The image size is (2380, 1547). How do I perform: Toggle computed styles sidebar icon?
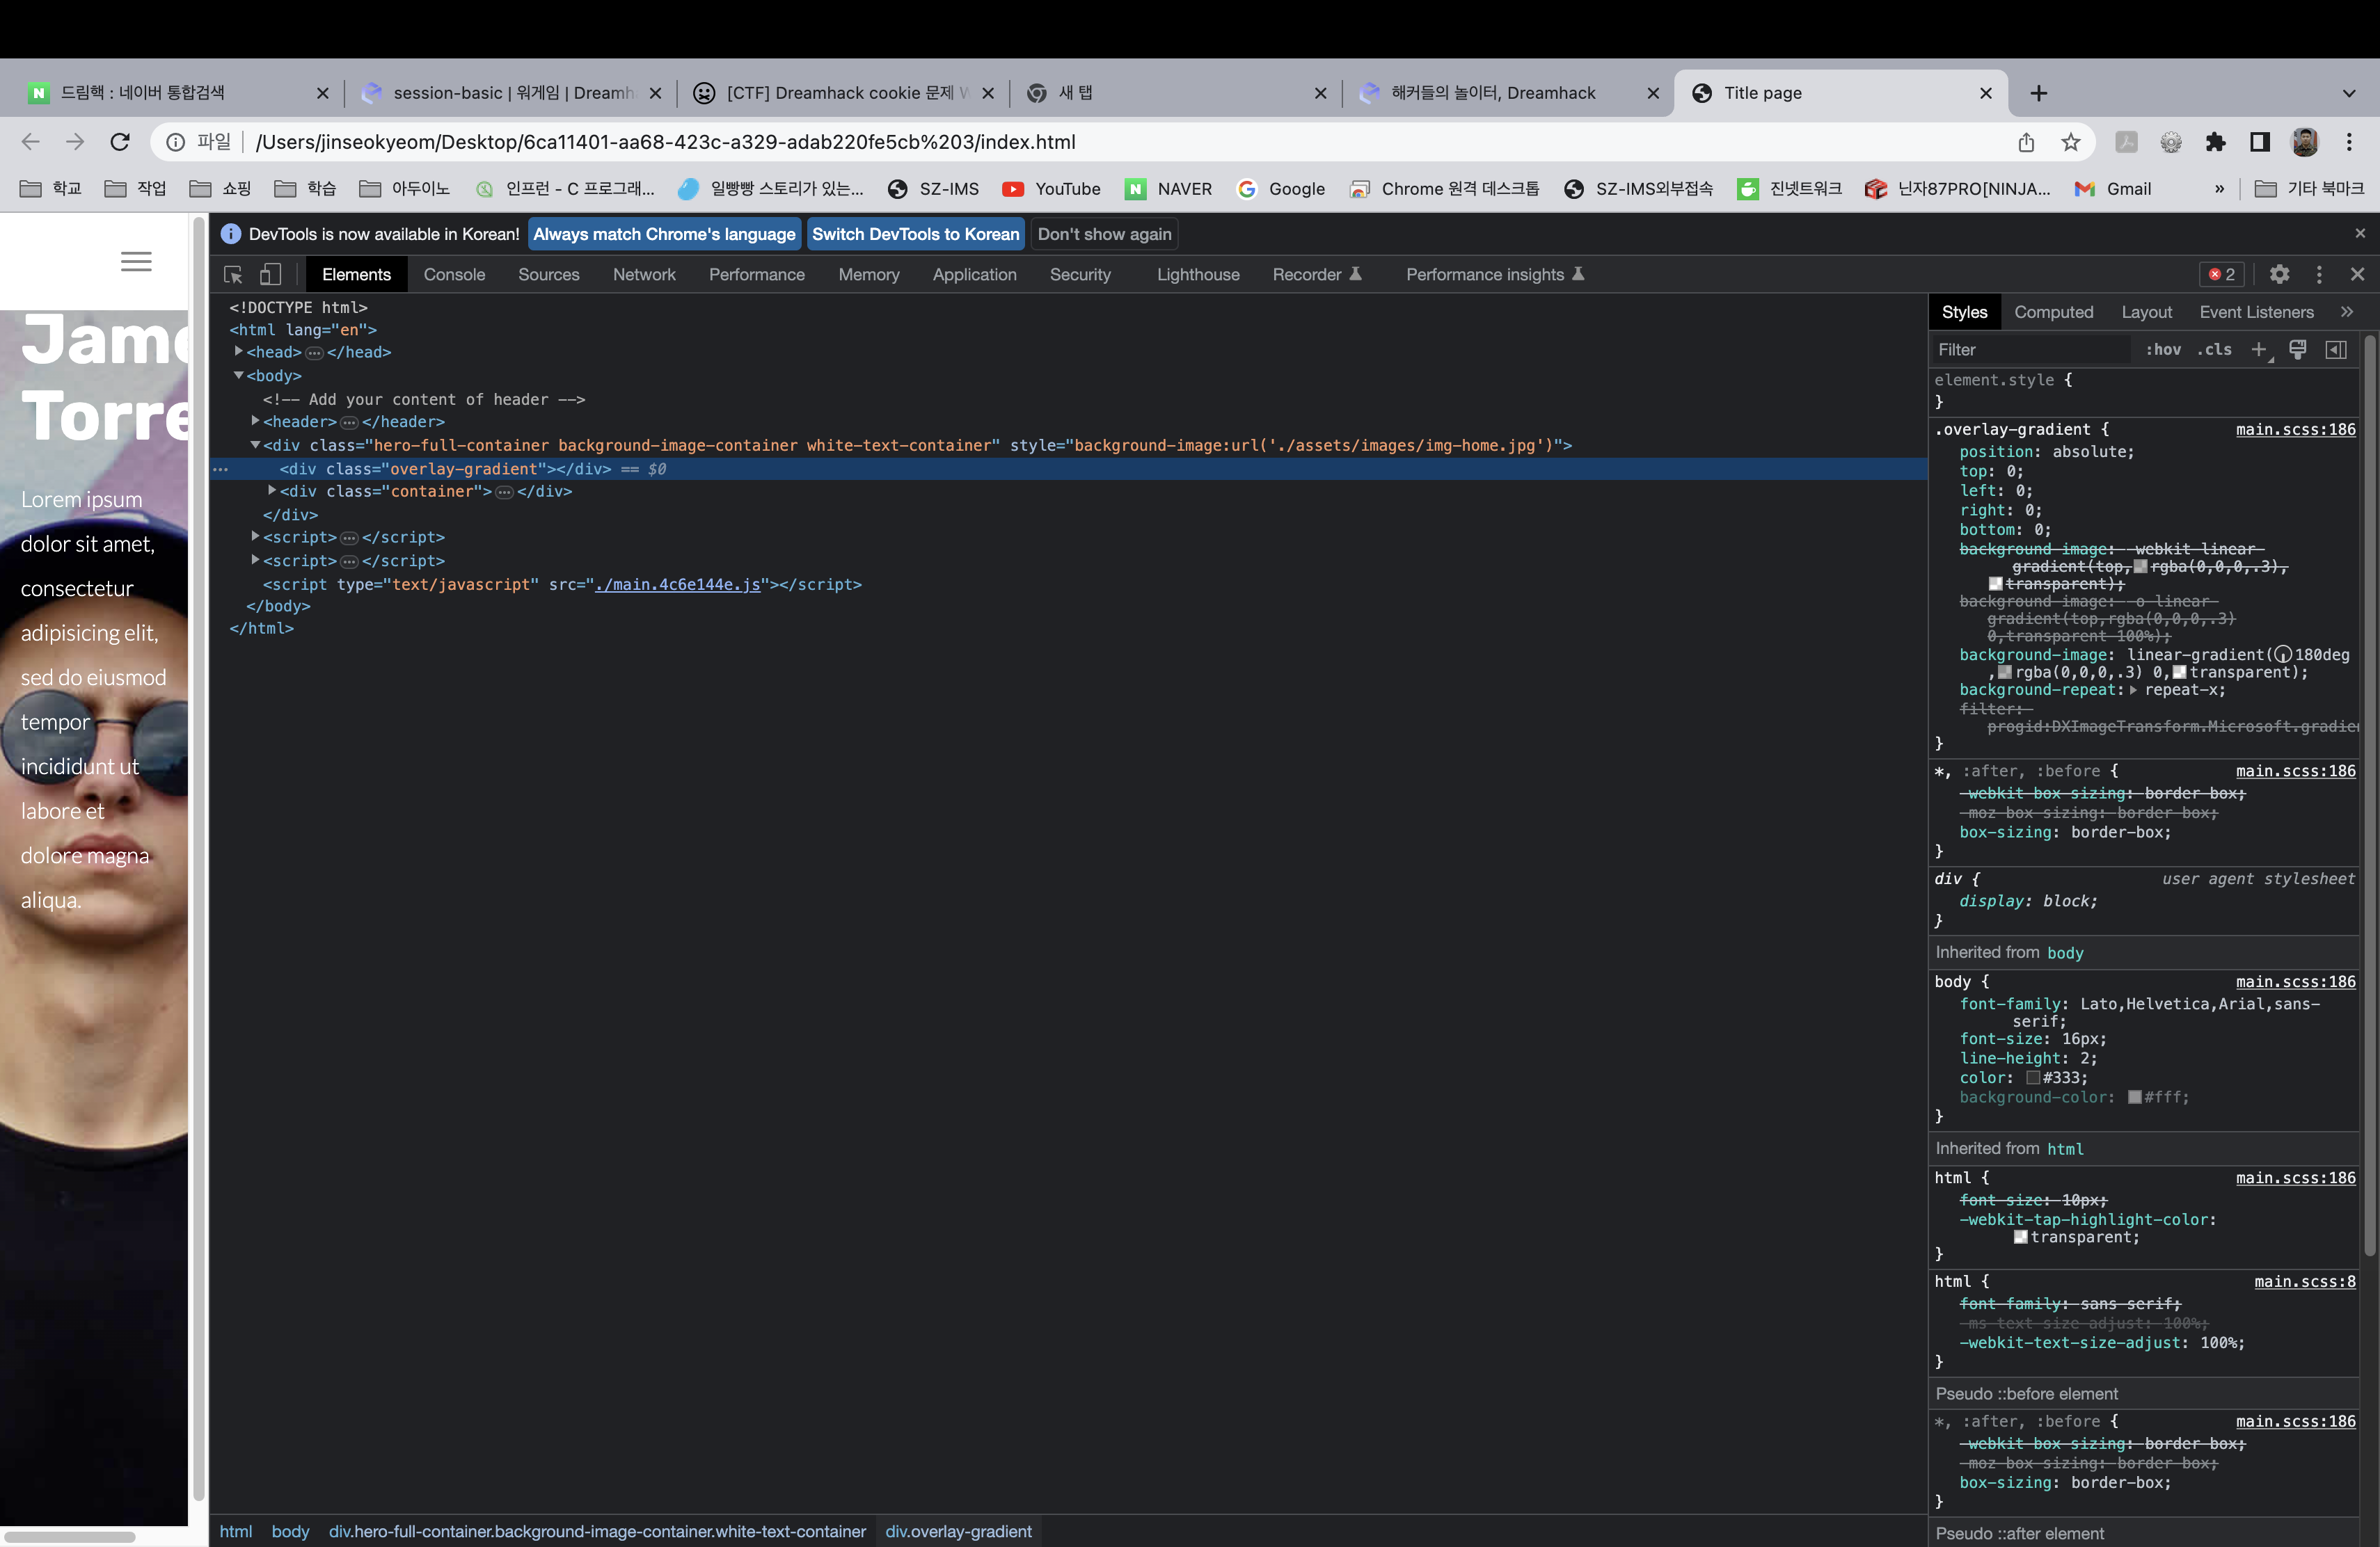[x=2336, y=348]
